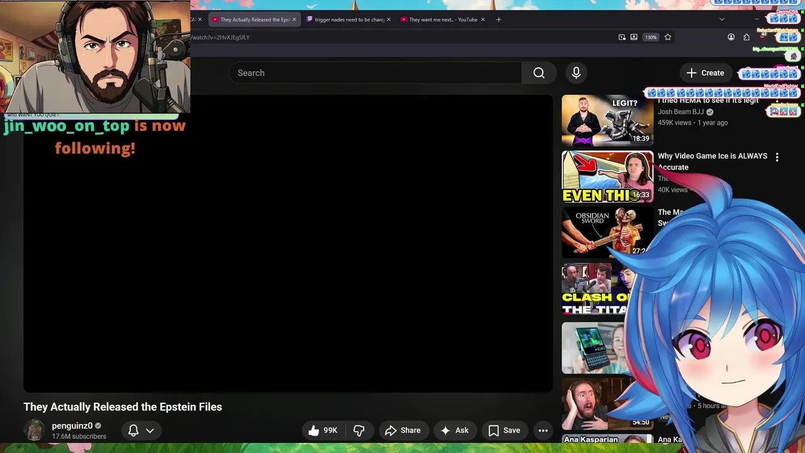
Task: Click the black video player area
Action: 288,243
